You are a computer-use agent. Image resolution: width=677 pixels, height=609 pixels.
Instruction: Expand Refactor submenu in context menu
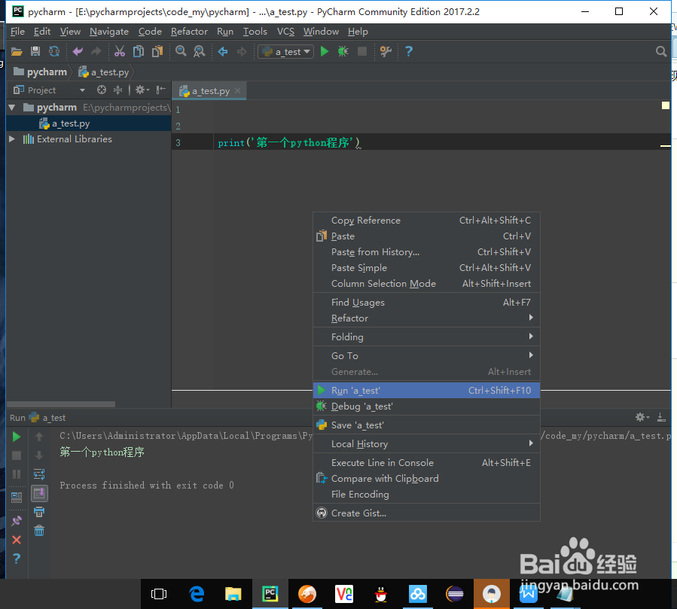426,318
